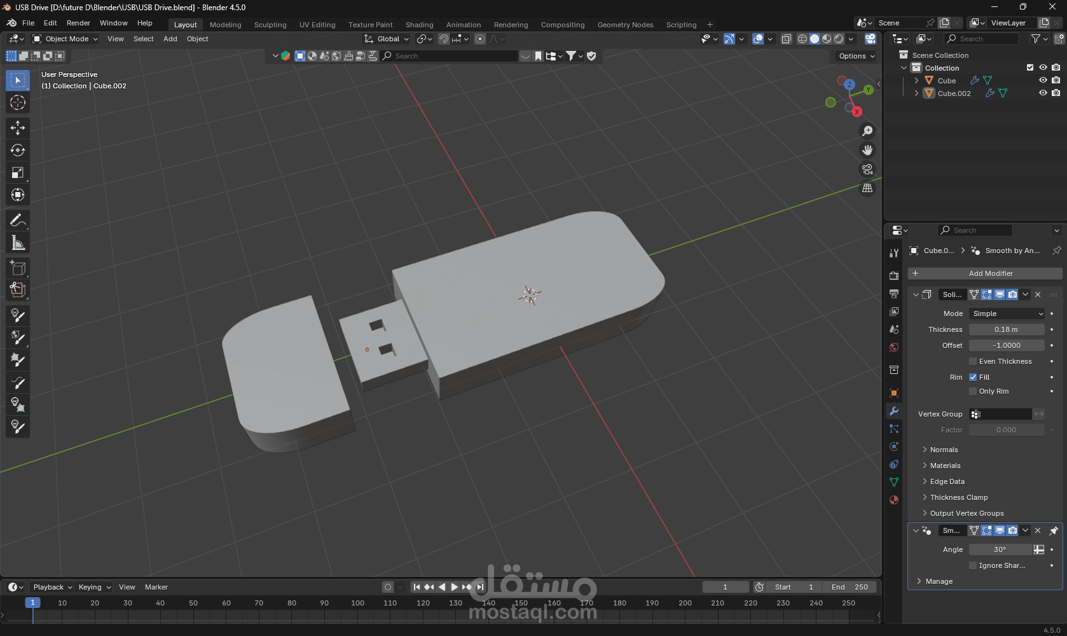Image resolution: width=1067 pixels, height=636 pixels.
Task: Toggle camera view in viewport
Action: click(867, 169)
